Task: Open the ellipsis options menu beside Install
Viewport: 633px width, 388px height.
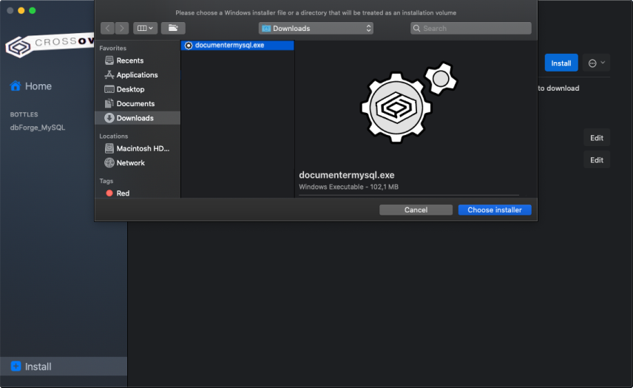Action: click(596, 63)
